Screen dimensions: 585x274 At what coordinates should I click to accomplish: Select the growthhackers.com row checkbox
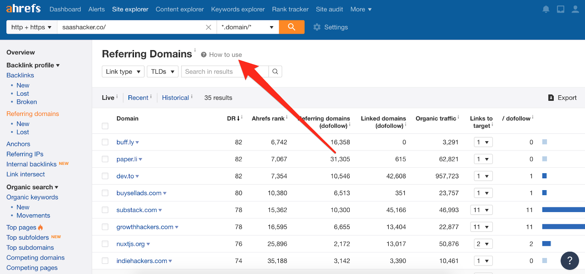pos(105,227)
